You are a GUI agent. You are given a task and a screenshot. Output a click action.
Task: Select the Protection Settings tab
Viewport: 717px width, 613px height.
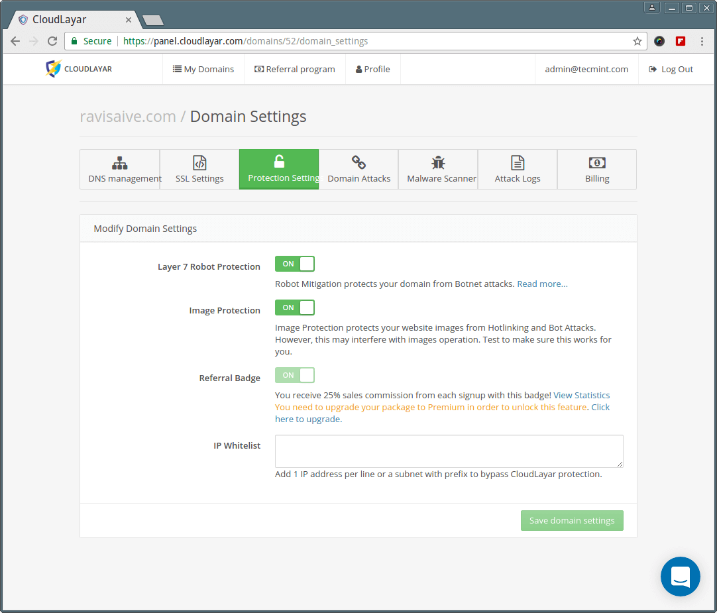279,170
